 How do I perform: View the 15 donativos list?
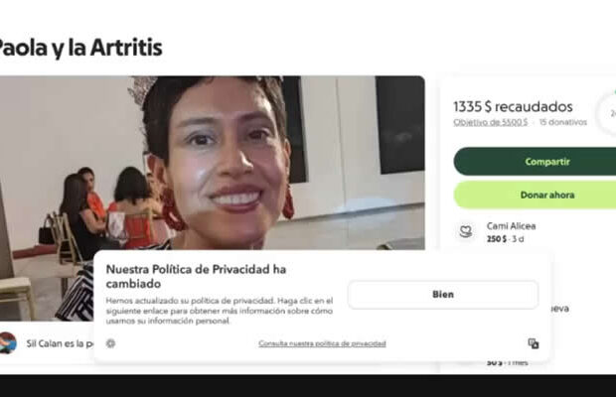click(x=563, y=122)
